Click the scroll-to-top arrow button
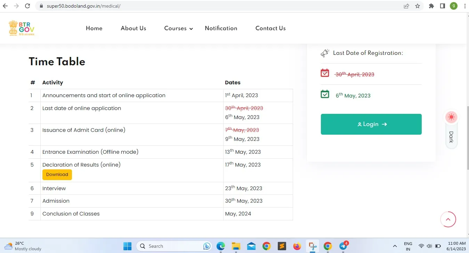The image size is (469, 253). point(448,219)
